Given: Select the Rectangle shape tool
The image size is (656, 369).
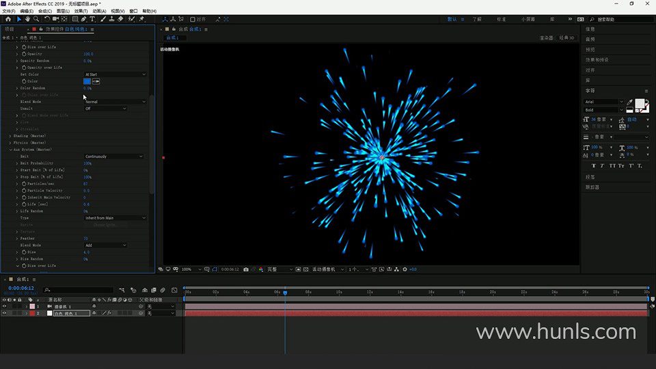Looking at the screenshot, I should click(x=74, y=19).
